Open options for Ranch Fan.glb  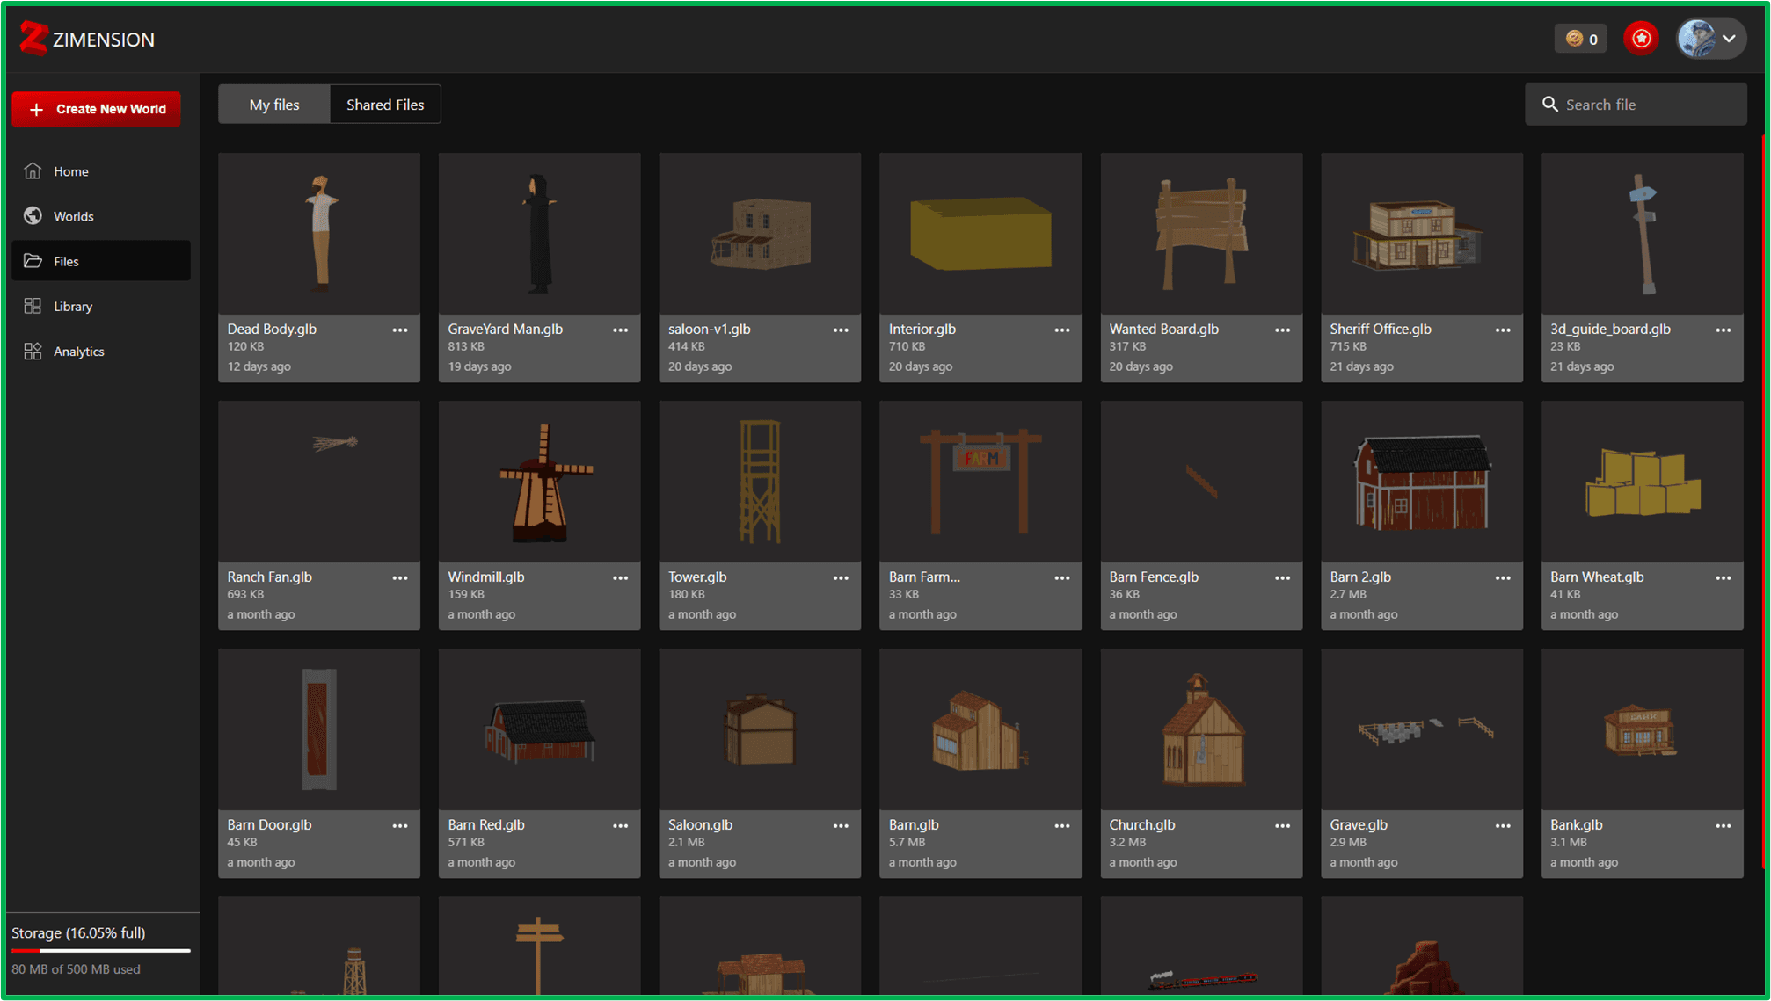[400, 577]
